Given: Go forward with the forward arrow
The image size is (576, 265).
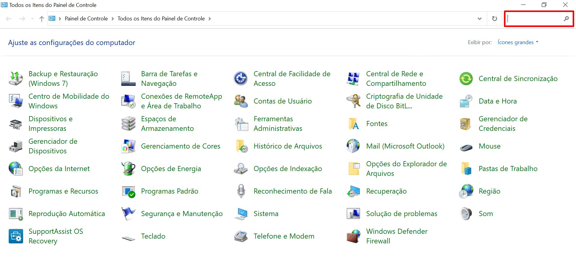Looking at the screenshot, I should 22,19.
